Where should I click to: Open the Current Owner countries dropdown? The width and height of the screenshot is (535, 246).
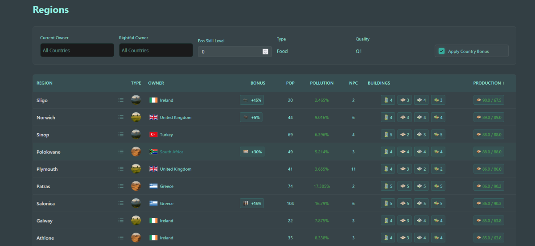point(77,50)
